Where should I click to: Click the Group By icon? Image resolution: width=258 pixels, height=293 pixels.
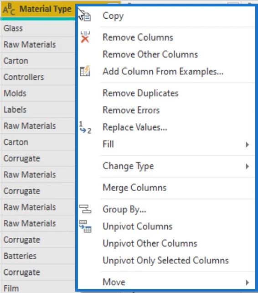[x=85, y=209]
